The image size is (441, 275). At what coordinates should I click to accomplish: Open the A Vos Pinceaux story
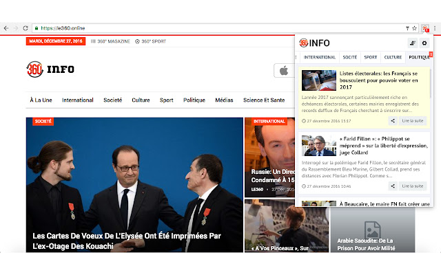coord(280,248)
